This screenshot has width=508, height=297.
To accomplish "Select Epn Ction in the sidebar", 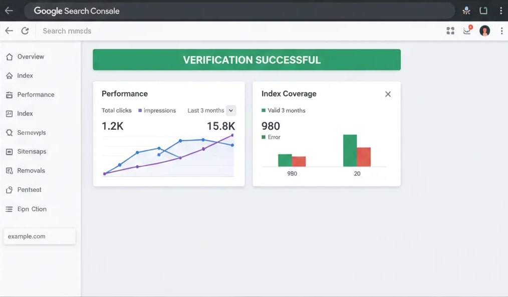I will 32,209.
